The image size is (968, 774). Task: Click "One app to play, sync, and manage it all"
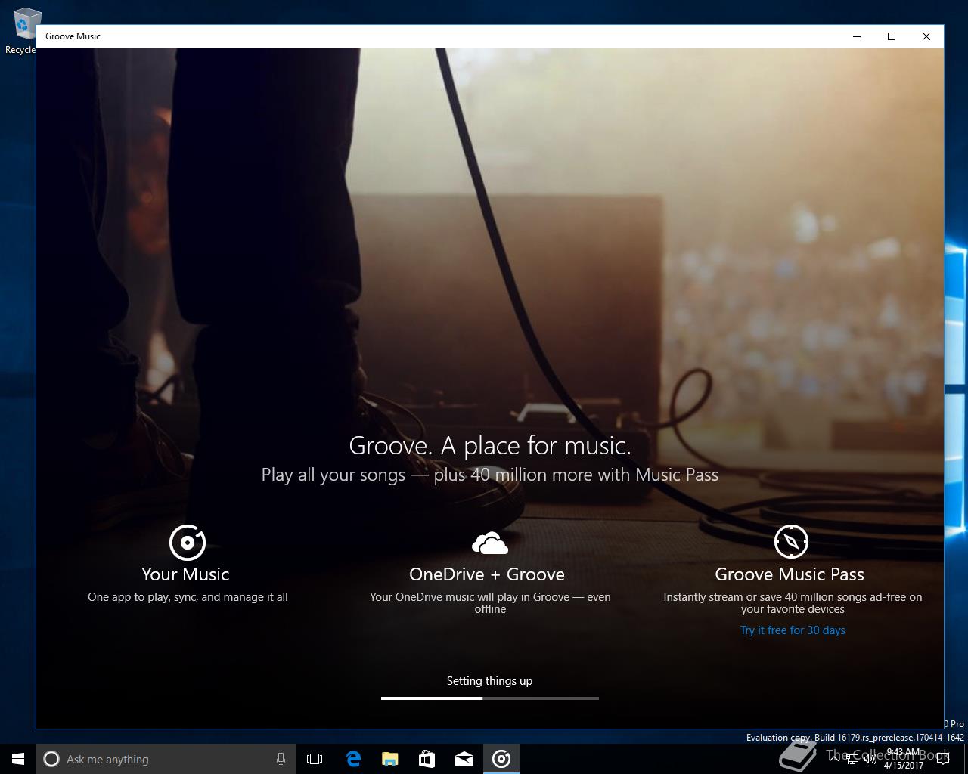coord(188,597)
